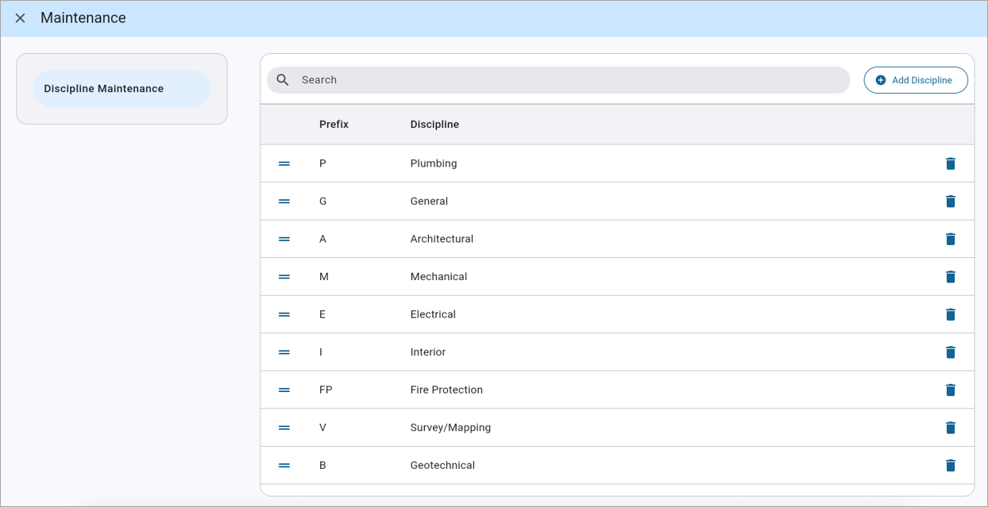The width and height of the screenshot is (988, 507).
Task: Click the prefix G cell
Action: (x=322, y=202)
